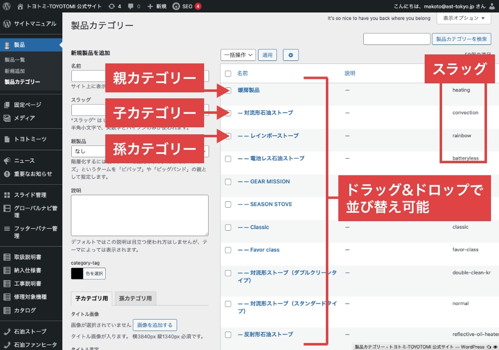Click the 色を選択 color picker button
Image resolution: width=499 pixels, height=350 pixels.
point(94,274)
